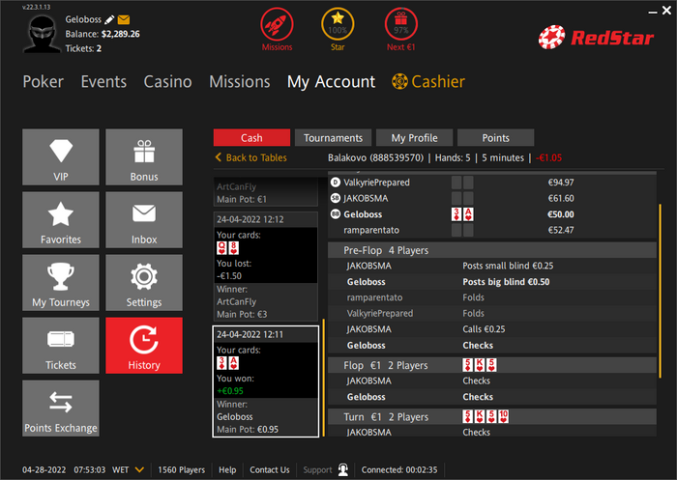Select the ArtCanFly Main Pot €1 hand
This screenshot has height=480, width=677.
coord(266,192)
